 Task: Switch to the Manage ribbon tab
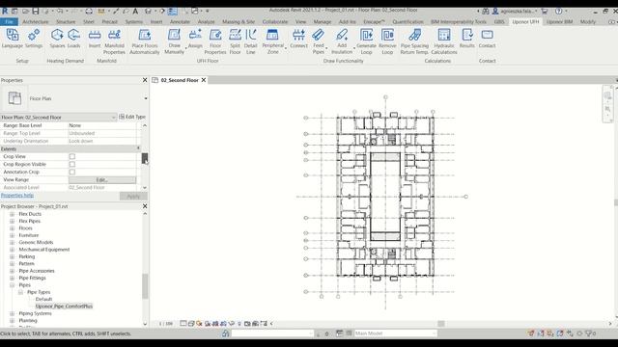pyautogui.click(x=322, y=21)
